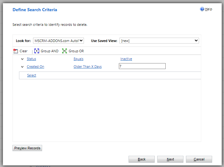Image resolution: width=224 pixels, height=167 pixels.
Task: Open the Look for entity dropdown
Action: click(x=58, y=41)
